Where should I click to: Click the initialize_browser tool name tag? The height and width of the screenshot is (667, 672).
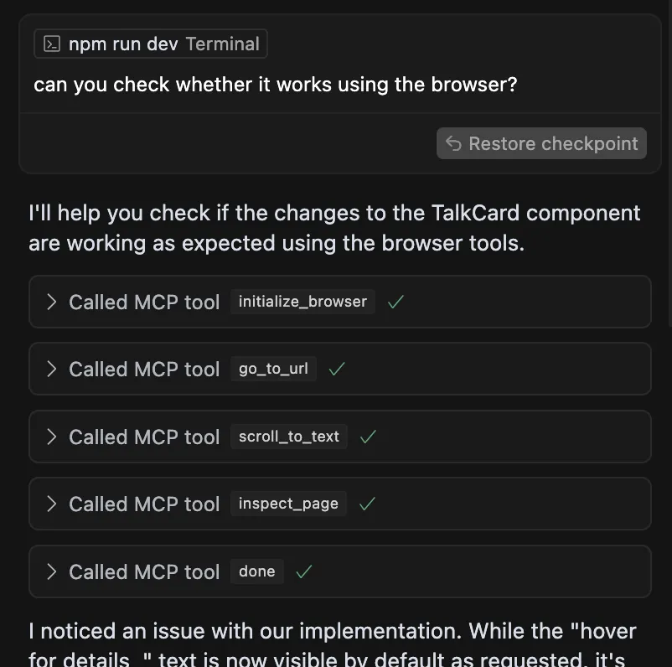click(302, 302)
